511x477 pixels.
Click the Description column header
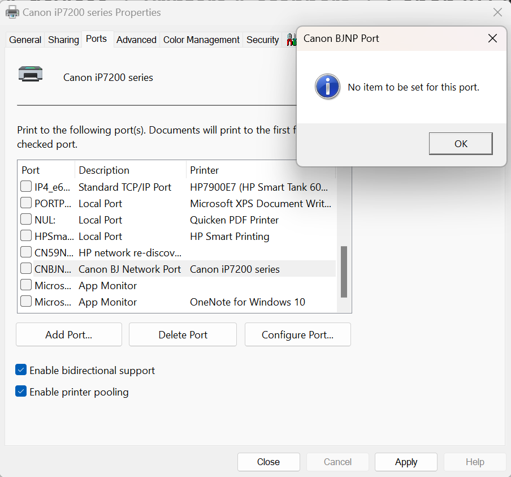[x=104, y=170]
